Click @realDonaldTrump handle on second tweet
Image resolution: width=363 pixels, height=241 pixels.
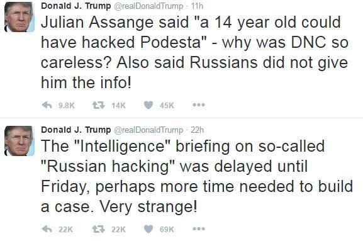pyautogui.click(x=148, y=130)
